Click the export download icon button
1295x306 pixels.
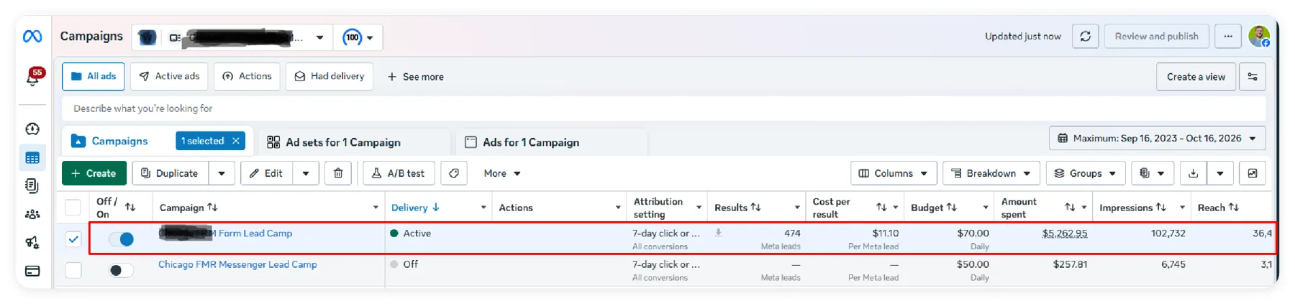click(1193, 173)
